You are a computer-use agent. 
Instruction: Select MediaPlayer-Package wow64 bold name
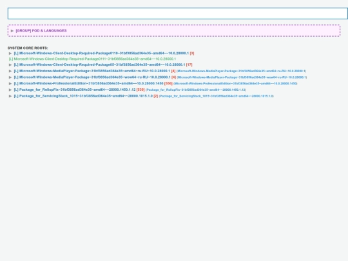point(92,77)
